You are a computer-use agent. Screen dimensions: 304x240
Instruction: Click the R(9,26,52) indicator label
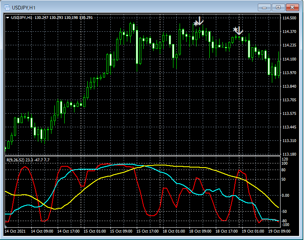(14, 159)
